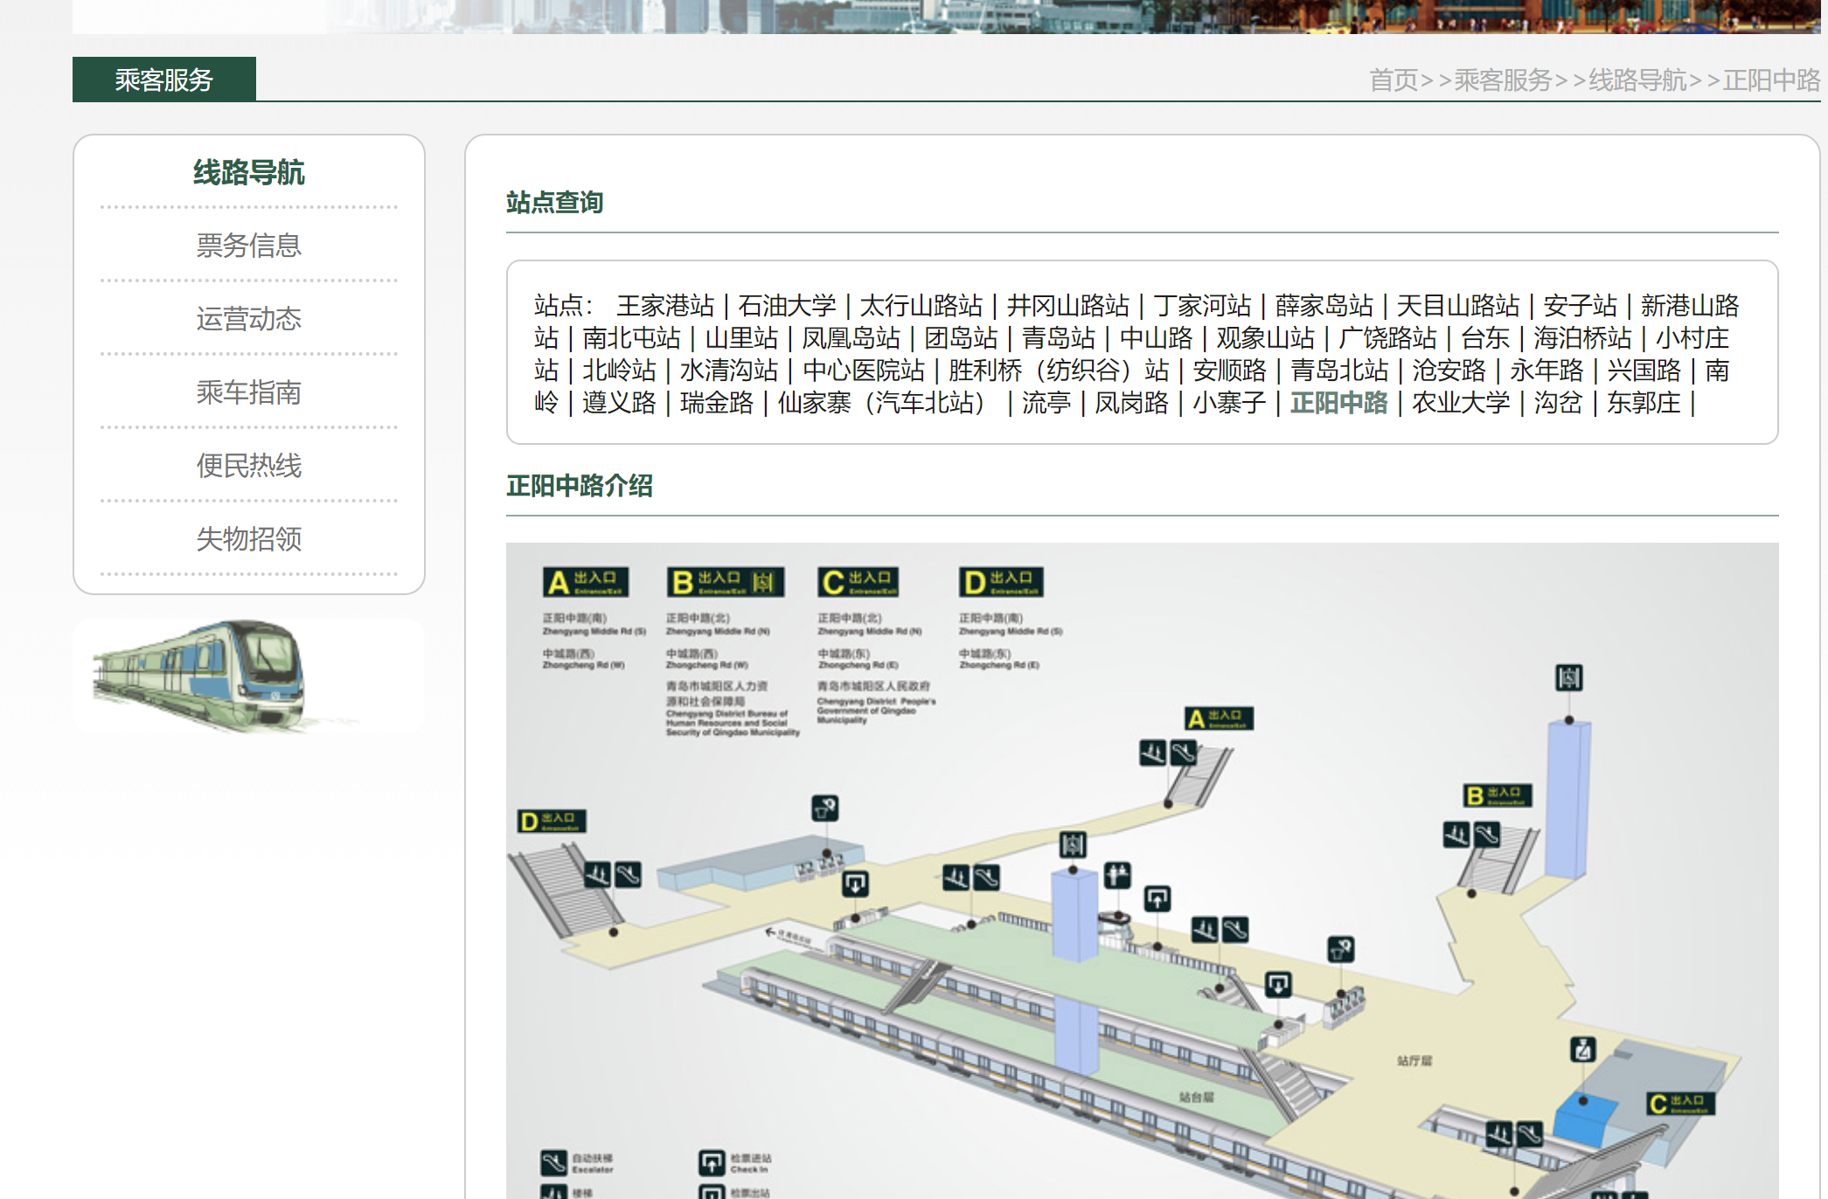Select station 台东
This screenshot has width=1828, height=1199.
point(1485,338)
